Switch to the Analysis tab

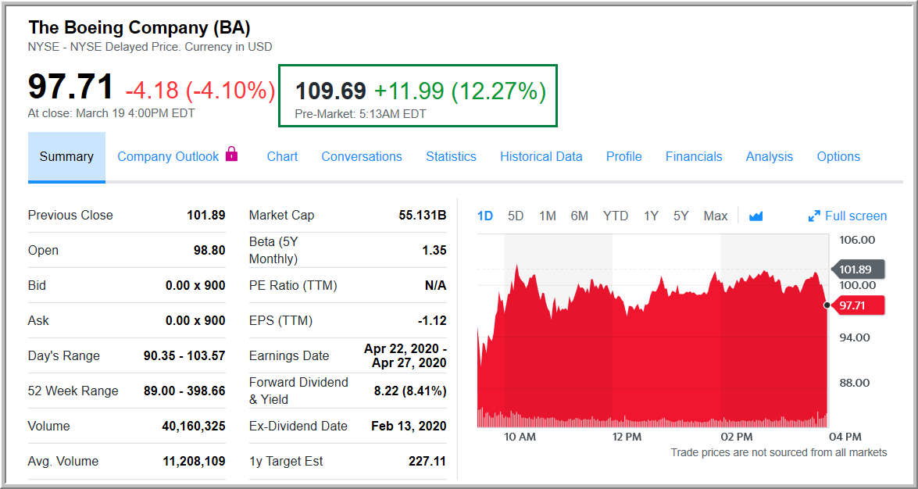coord(770,156)
